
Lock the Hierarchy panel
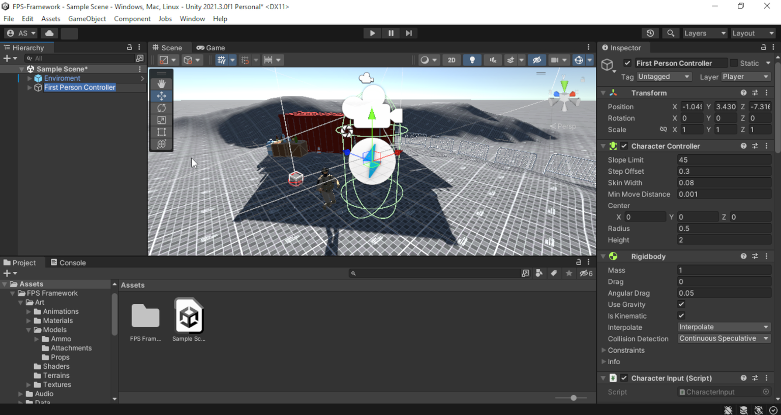(129, 47)
